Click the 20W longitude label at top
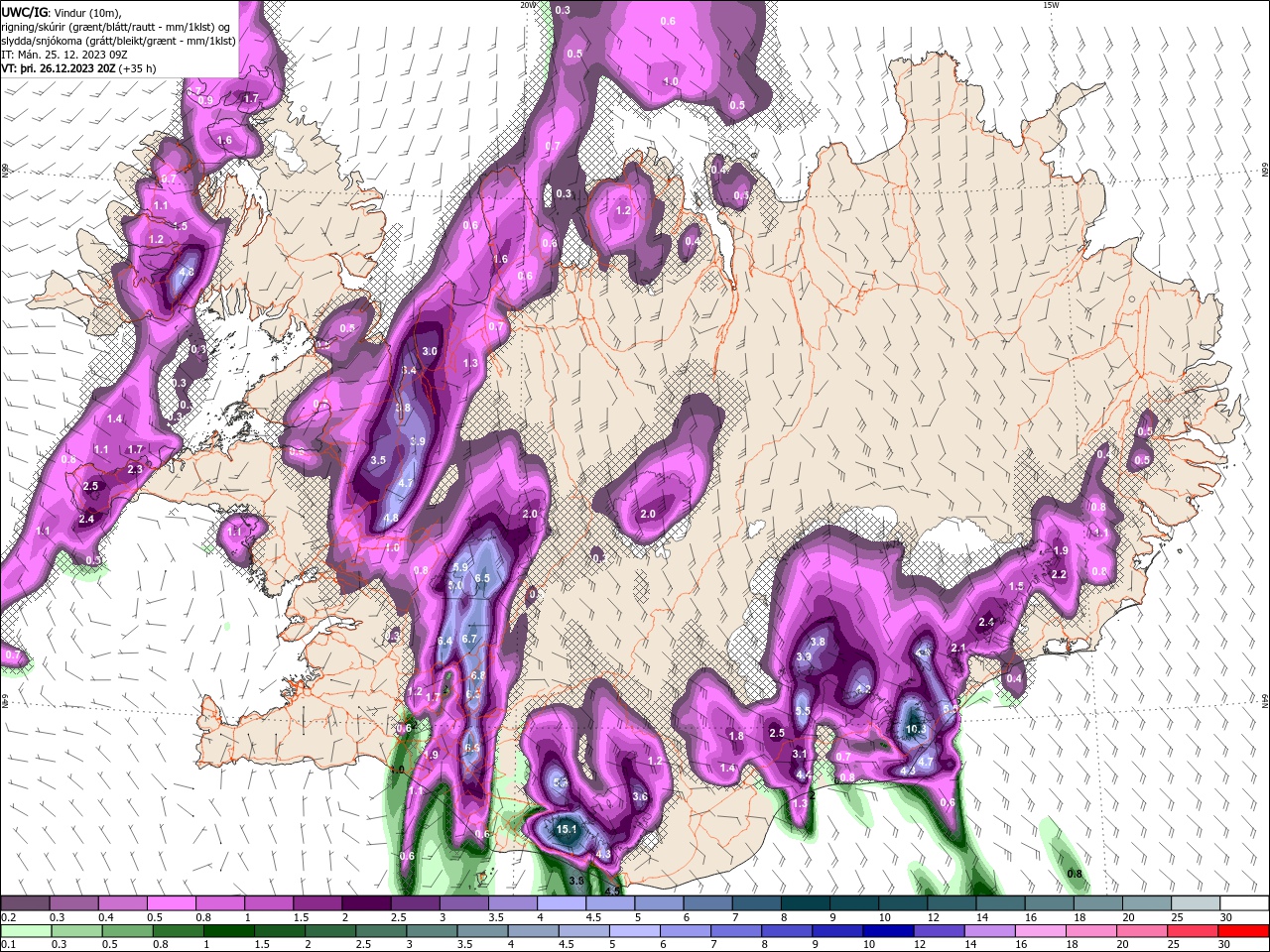This screenshot has height=952, width=1270. click(527, 5)
